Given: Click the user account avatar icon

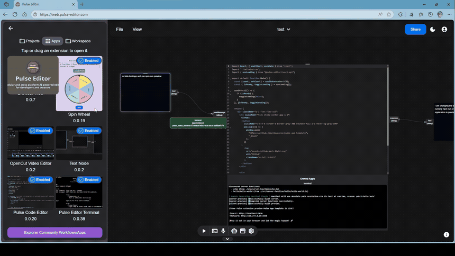Looking at the screenshot, I should 444,30.
